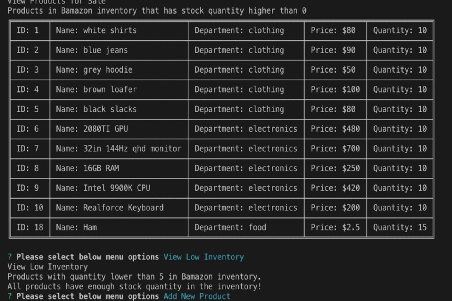Viewport: 452px width, 301px height.
Task: Click the 'Price: $100' cell
Action: (x=335, y=90)
